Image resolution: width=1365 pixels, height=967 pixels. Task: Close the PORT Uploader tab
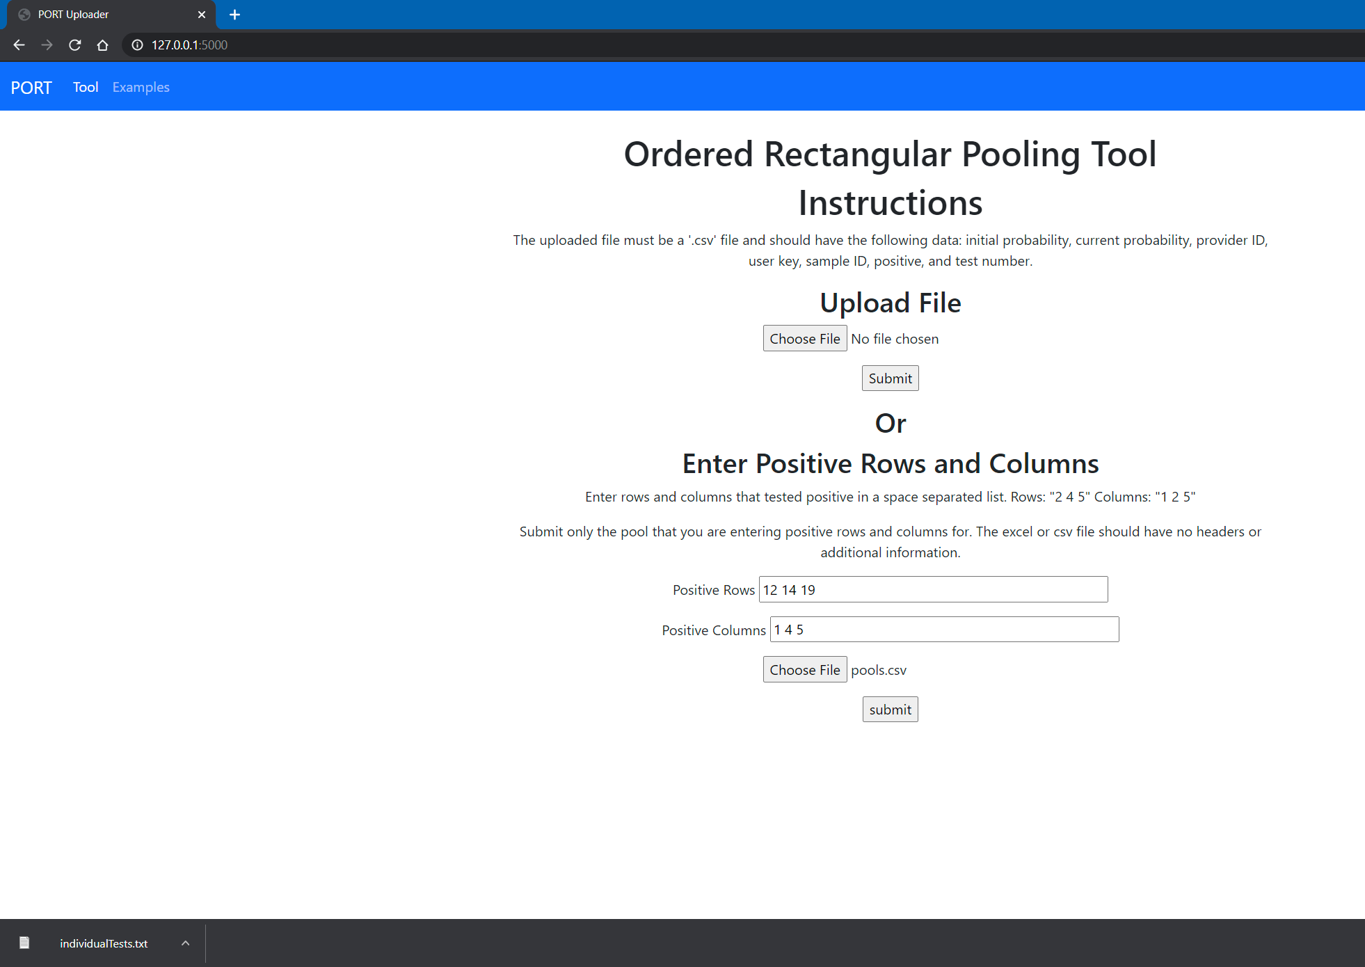[x=202, y=14]
